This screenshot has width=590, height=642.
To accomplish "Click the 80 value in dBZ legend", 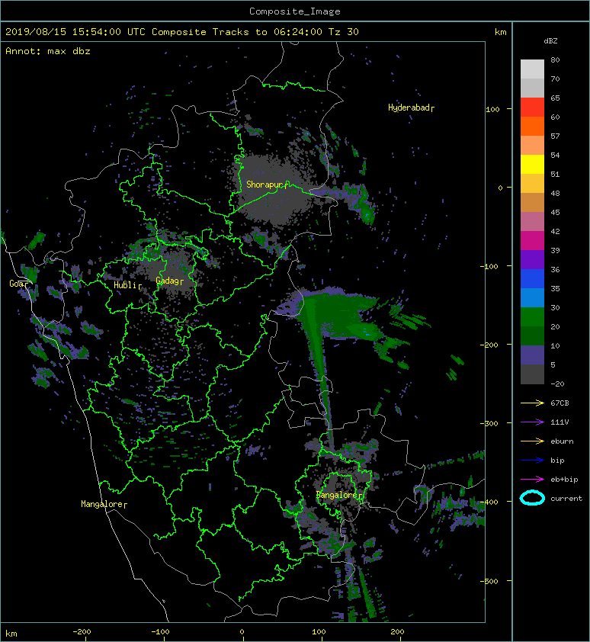I will [555, 59].
